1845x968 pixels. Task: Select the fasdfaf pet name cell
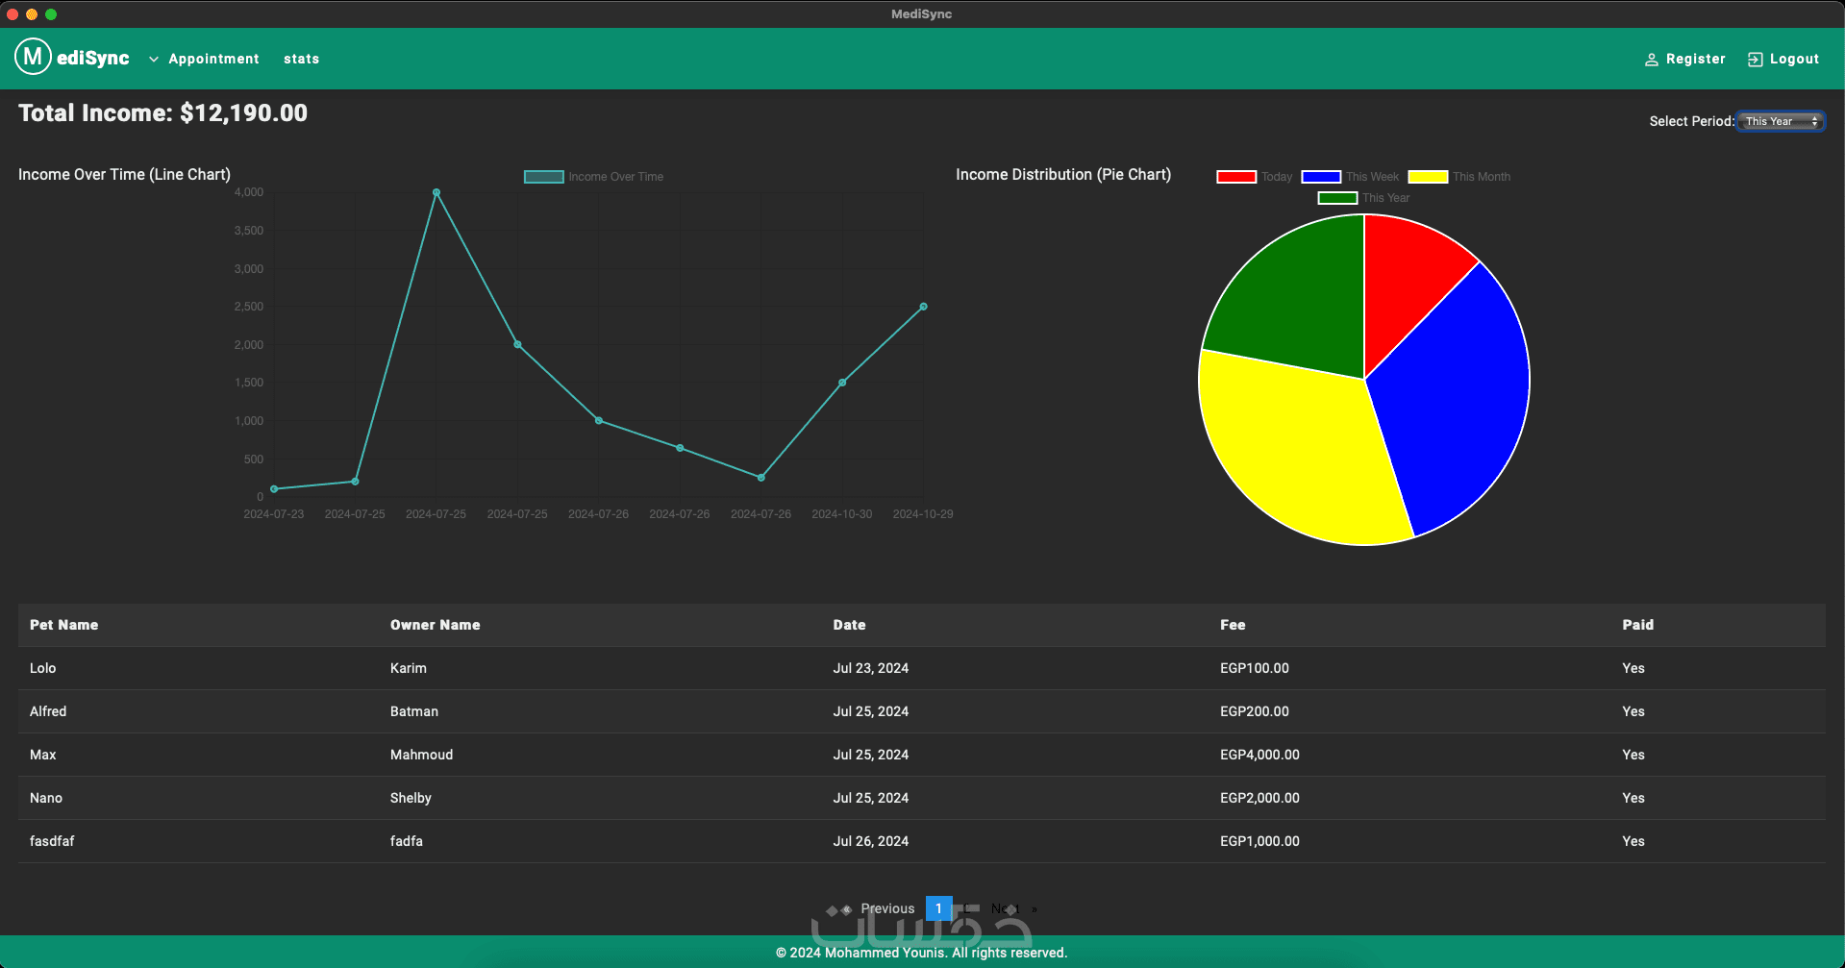click(52, 841)
